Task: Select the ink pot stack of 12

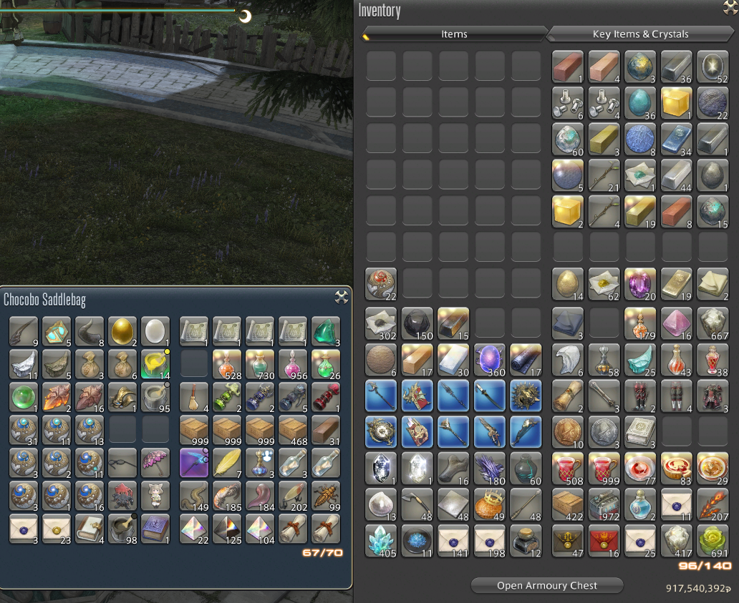Action: (x=526, y=541)
